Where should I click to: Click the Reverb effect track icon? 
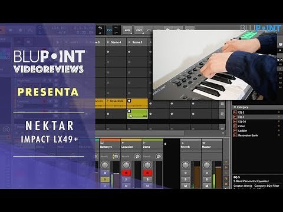(182, 143)
